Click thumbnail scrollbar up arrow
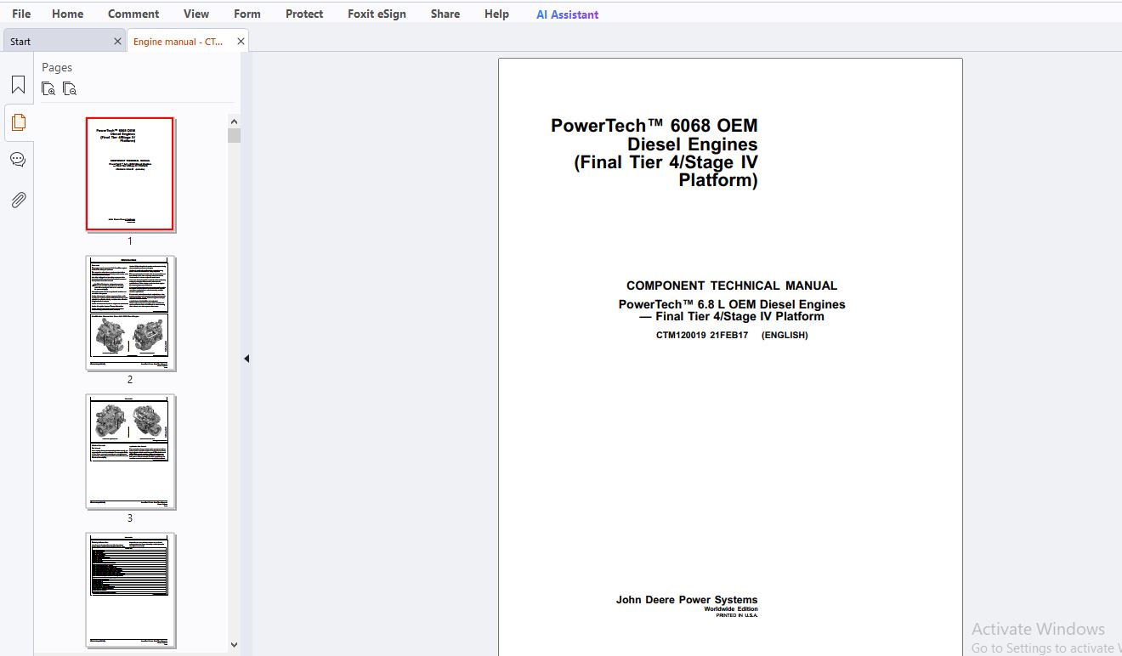Viewport: 1122px width, 656px height. pos(234,121)
